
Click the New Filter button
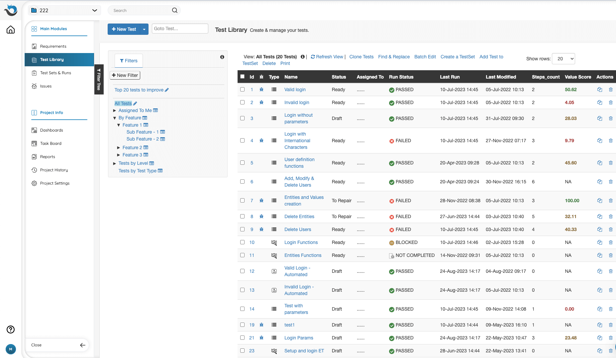point(125,75)
